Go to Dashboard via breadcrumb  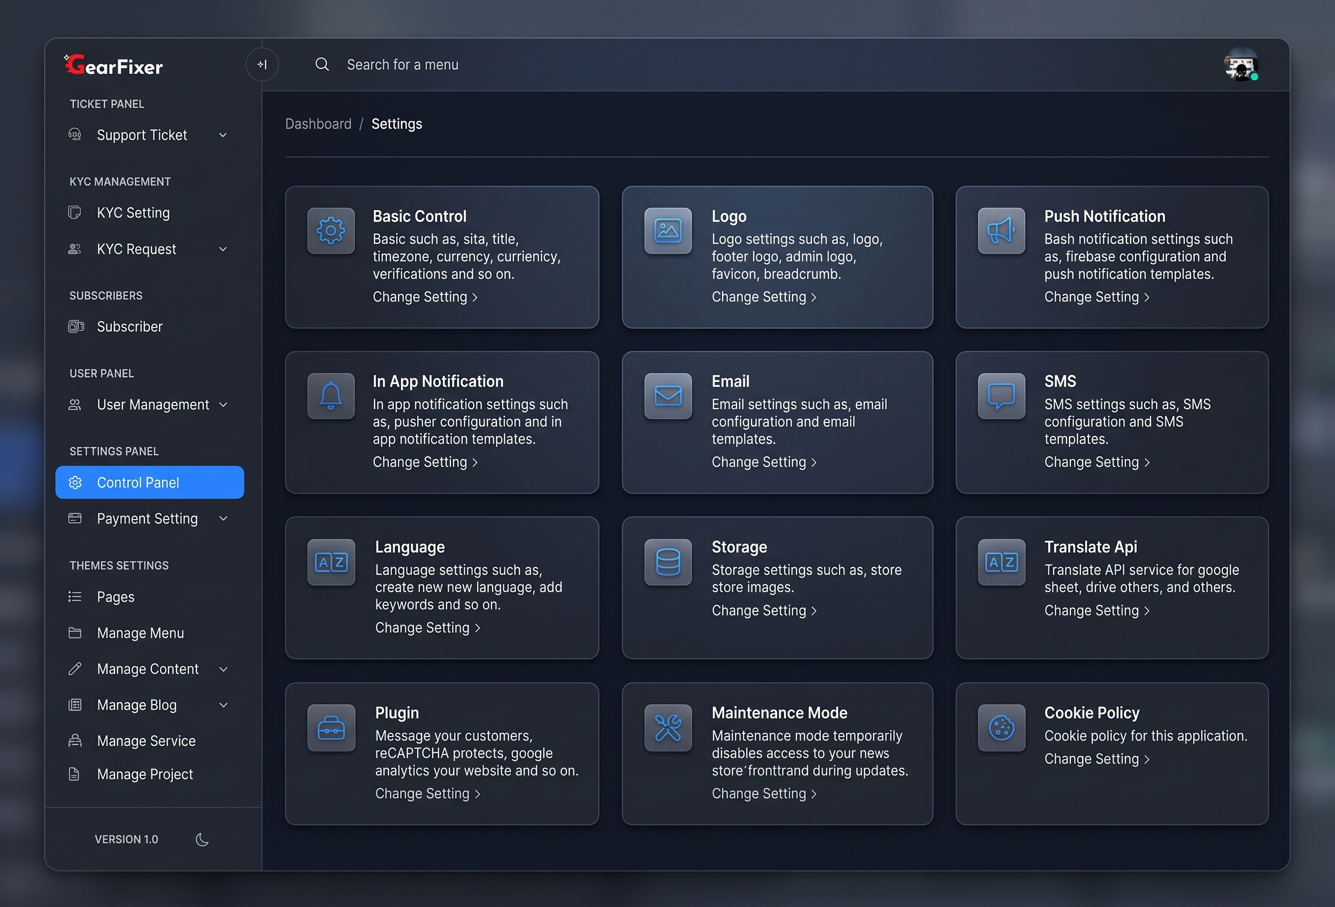[x=318, y=124]
